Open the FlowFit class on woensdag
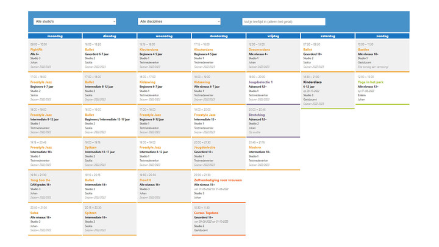This screenshot has height=247, width=439. (x=164, y=186)
